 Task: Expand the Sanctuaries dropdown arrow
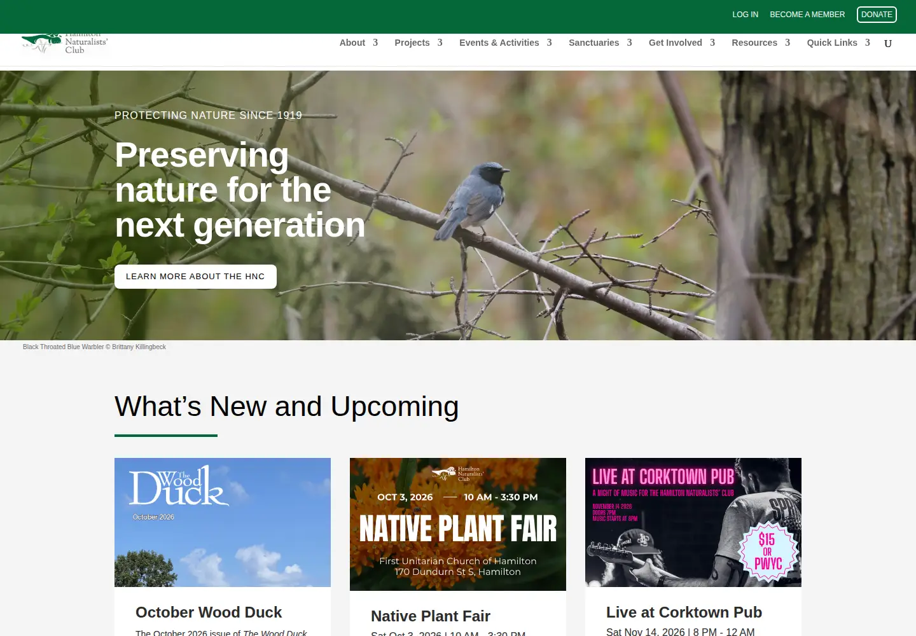click(x=629, y=43)
